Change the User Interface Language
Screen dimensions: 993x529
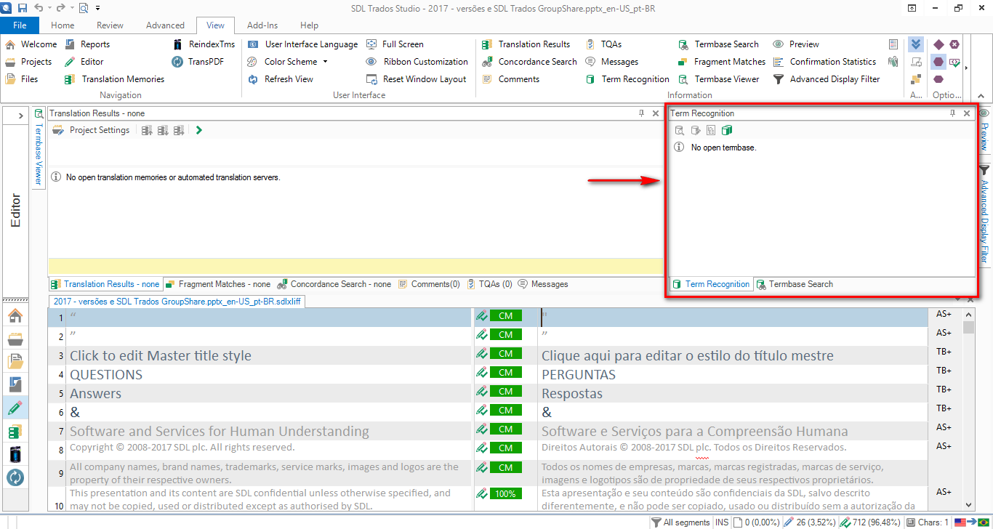(x=303, y=44)
